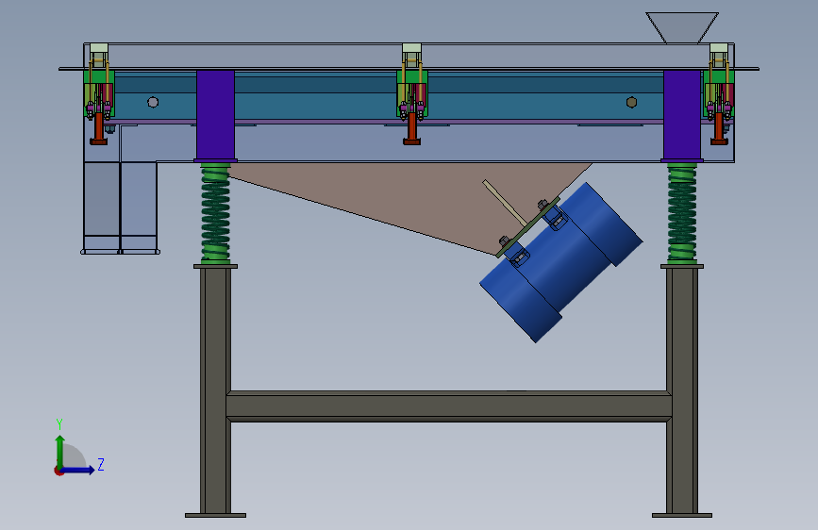Viewport: 818px width, 530px height.
Task: Select the left foot base plate
Action: click(215, 516)
